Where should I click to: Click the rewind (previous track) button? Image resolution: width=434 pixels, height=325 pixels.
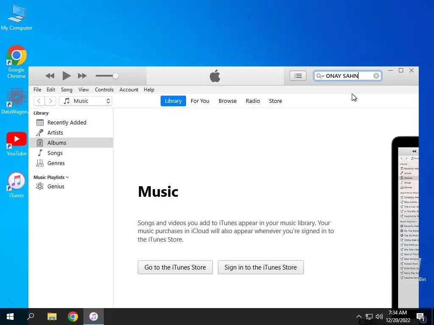point(50,76)
